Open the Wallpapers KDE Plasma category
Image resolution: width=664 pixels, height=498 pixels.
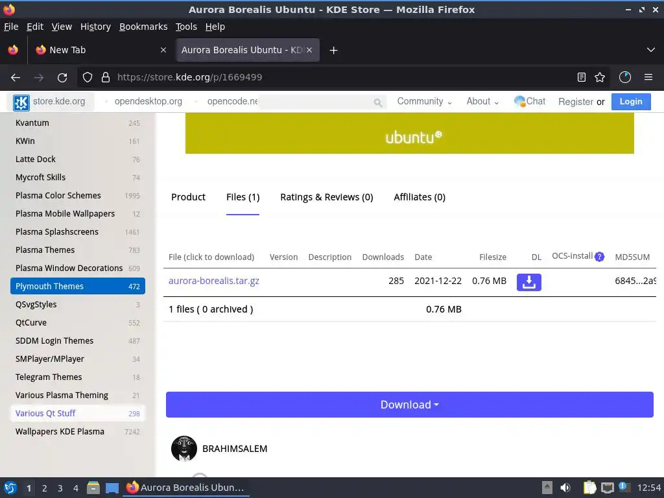pos(78,431)
